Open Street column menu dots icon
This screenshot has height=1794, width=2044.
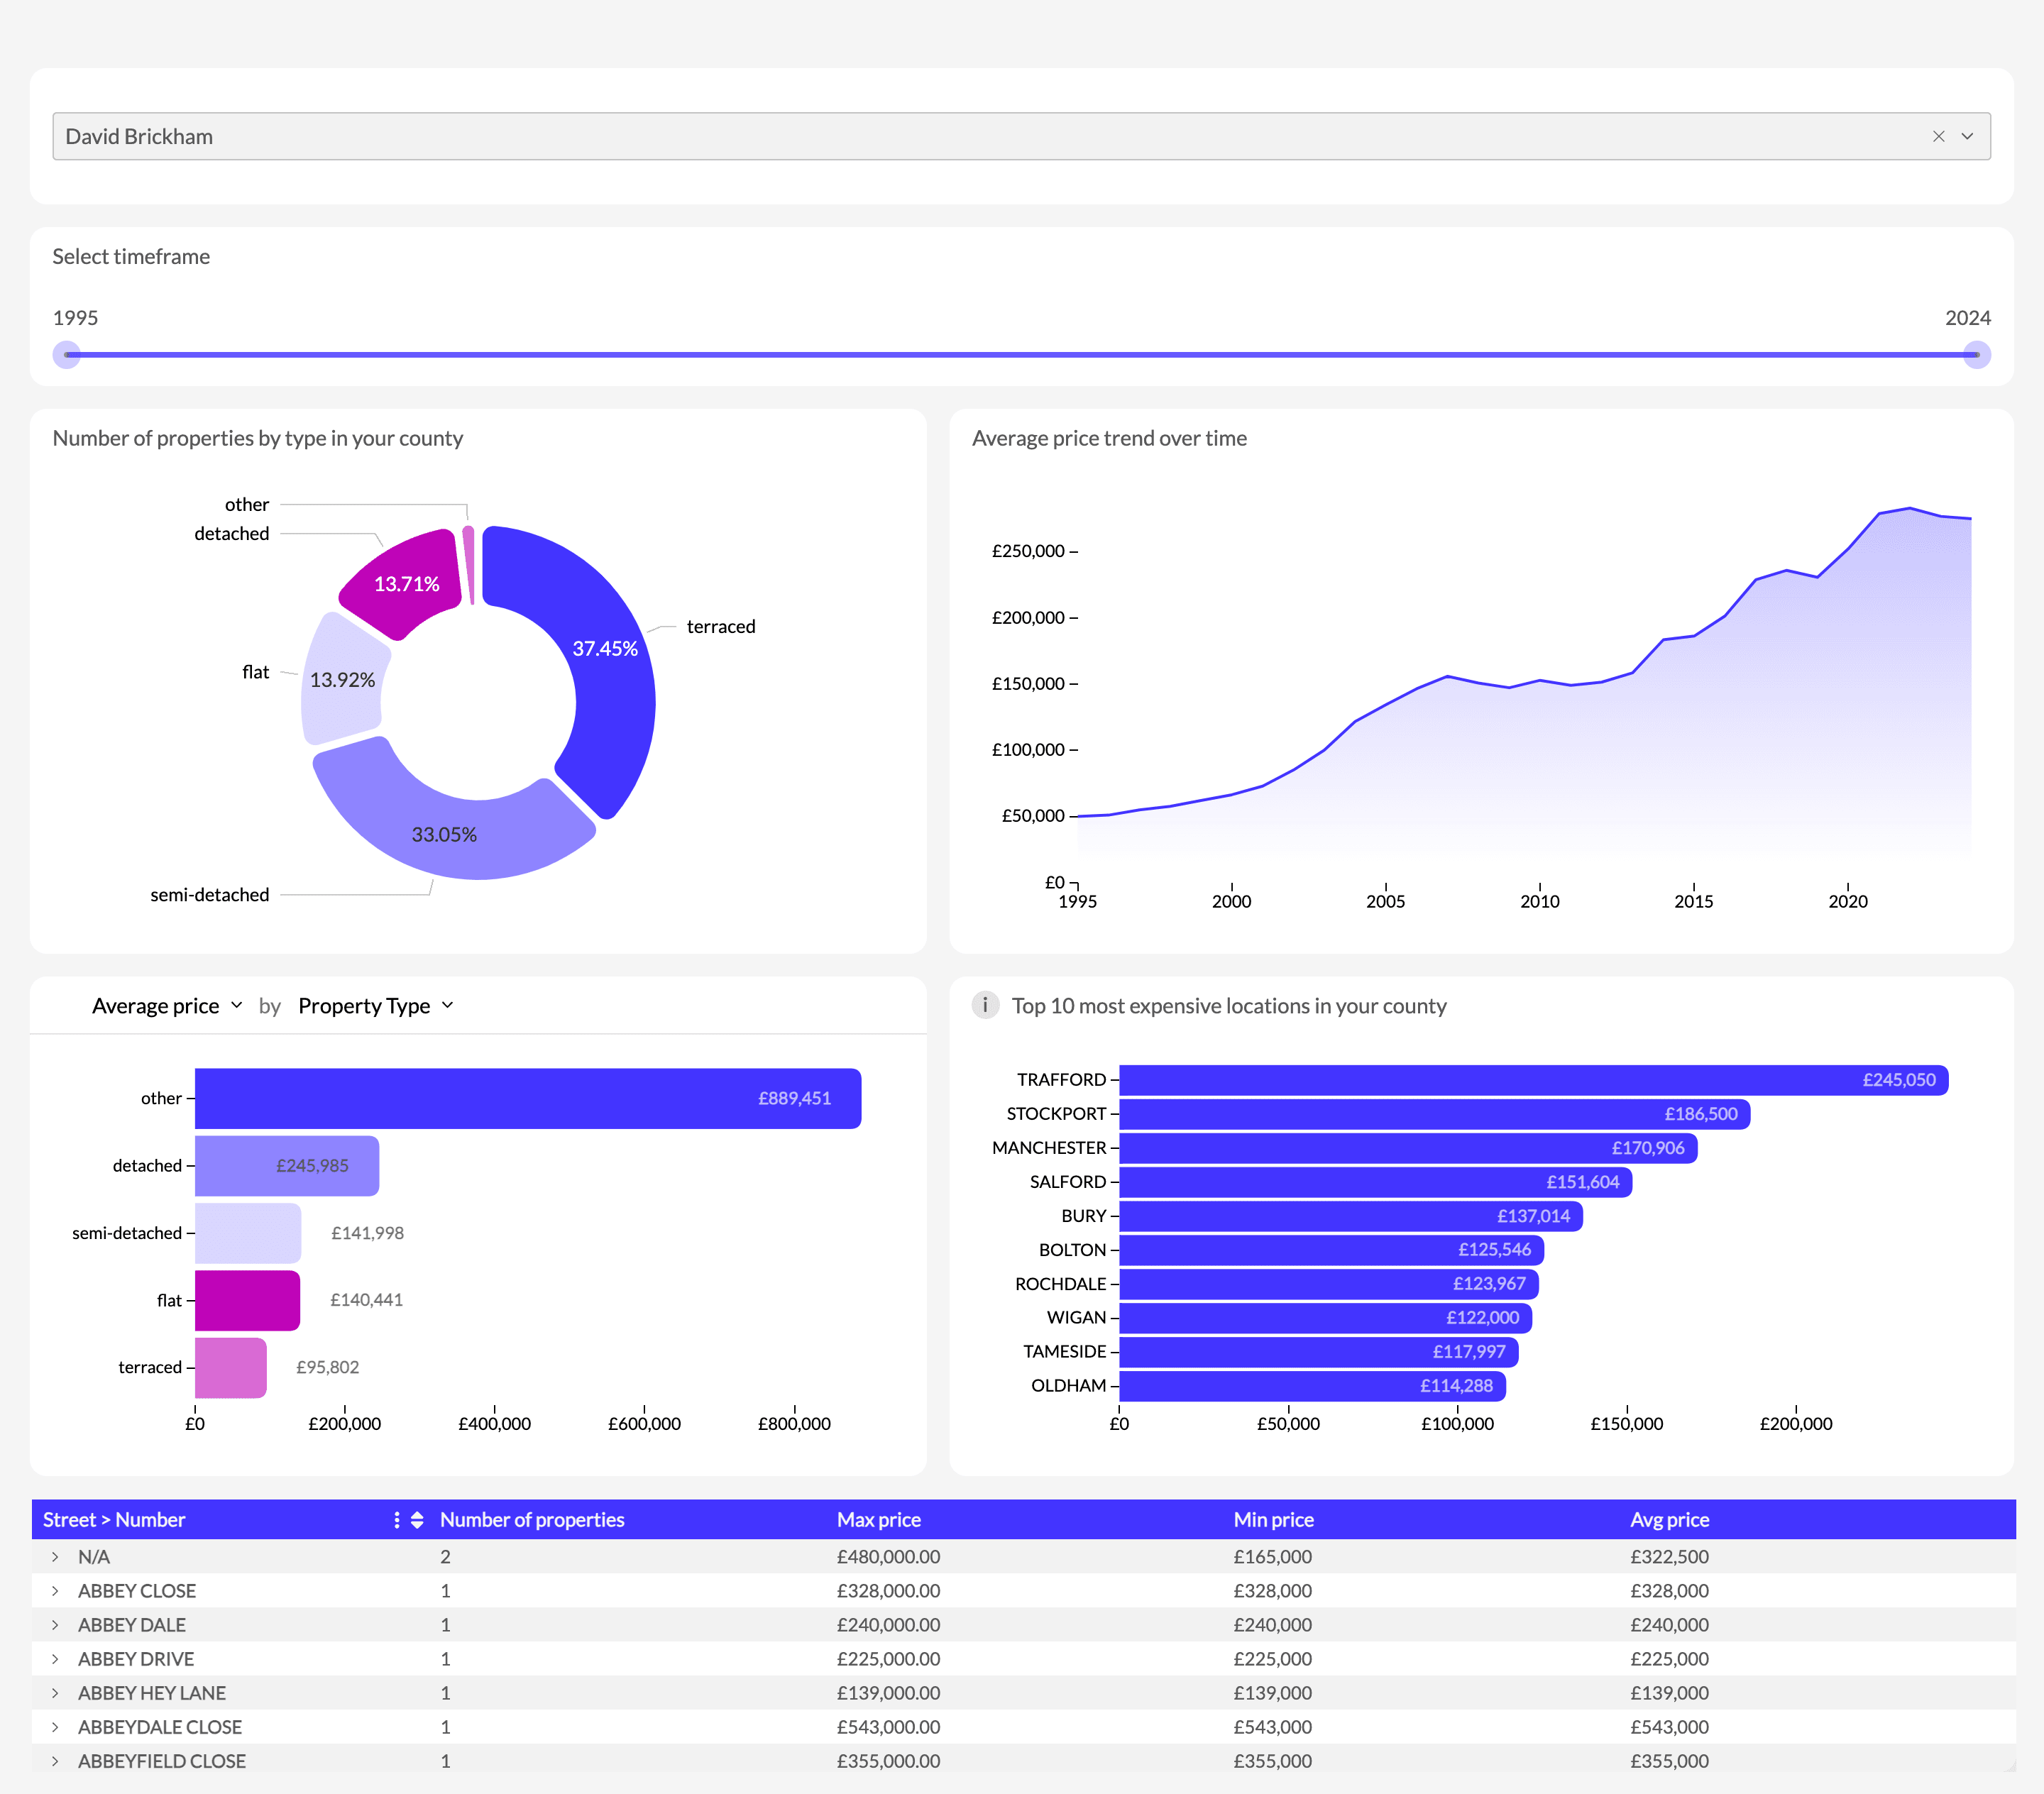pos(397,1520)
